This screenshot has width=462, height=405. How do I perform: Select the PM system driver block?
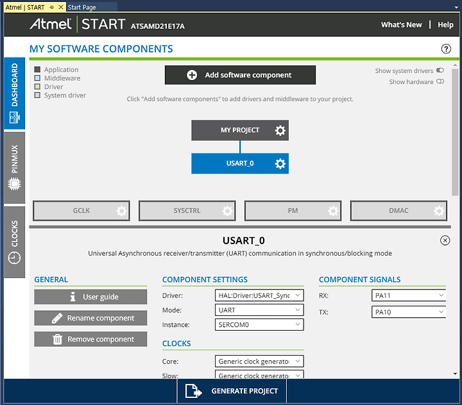point(293,211)
